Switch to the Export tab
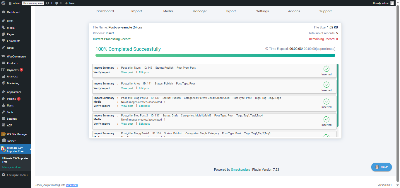400x188 pixels. (231, 11)
